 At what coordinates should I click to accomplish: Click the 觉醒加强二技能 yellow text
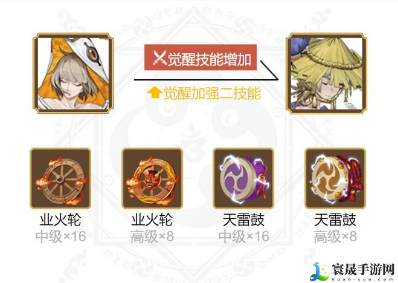coord(212,93)
